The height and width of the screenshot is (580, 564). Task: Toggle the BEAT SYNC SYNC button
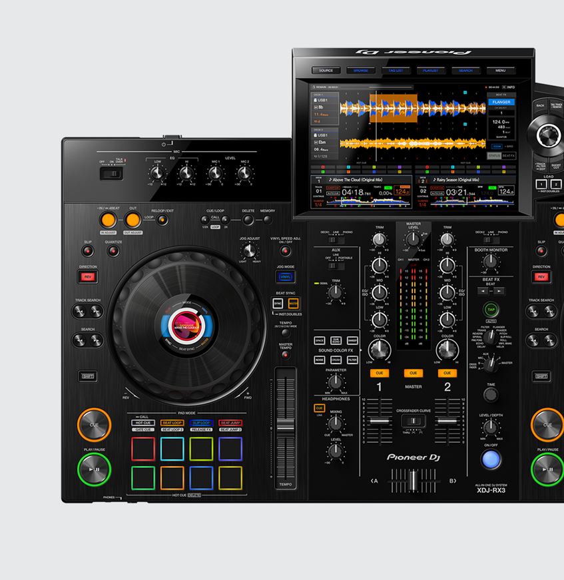(278, 304)
